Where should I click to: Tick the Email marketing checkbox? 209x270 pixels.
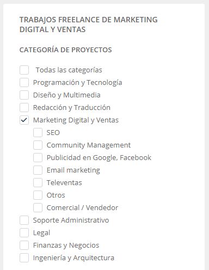point(38,170)
